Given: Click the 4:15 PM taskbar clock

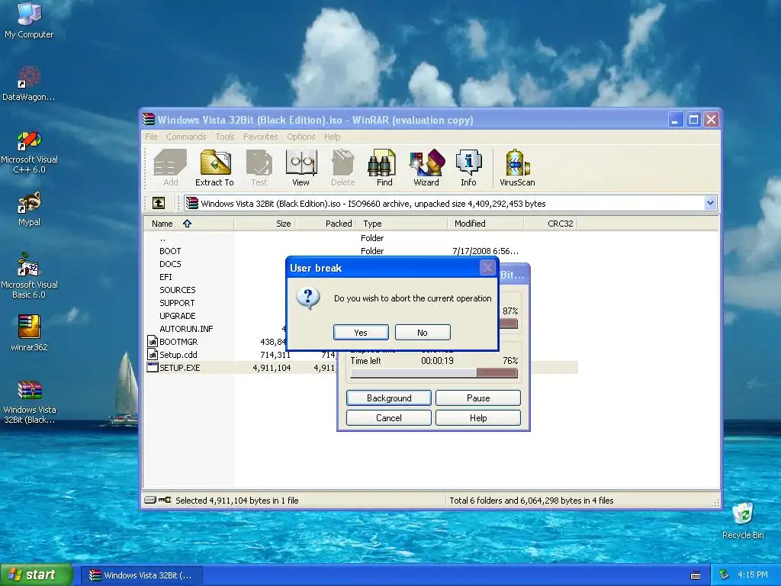Looking at the screenshot, I should [x=752, y=575].
